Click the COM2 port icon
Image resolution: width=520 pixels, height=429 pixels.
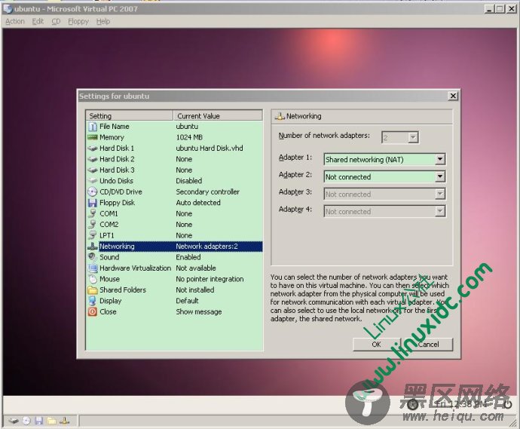point(93,224)
